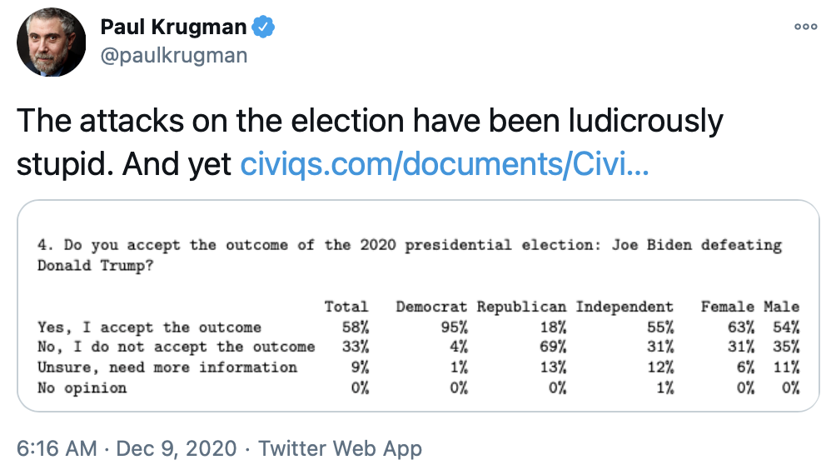Select the Republican column header
The width and height of the screenshot is (836, 475).
tap(521, 307)
